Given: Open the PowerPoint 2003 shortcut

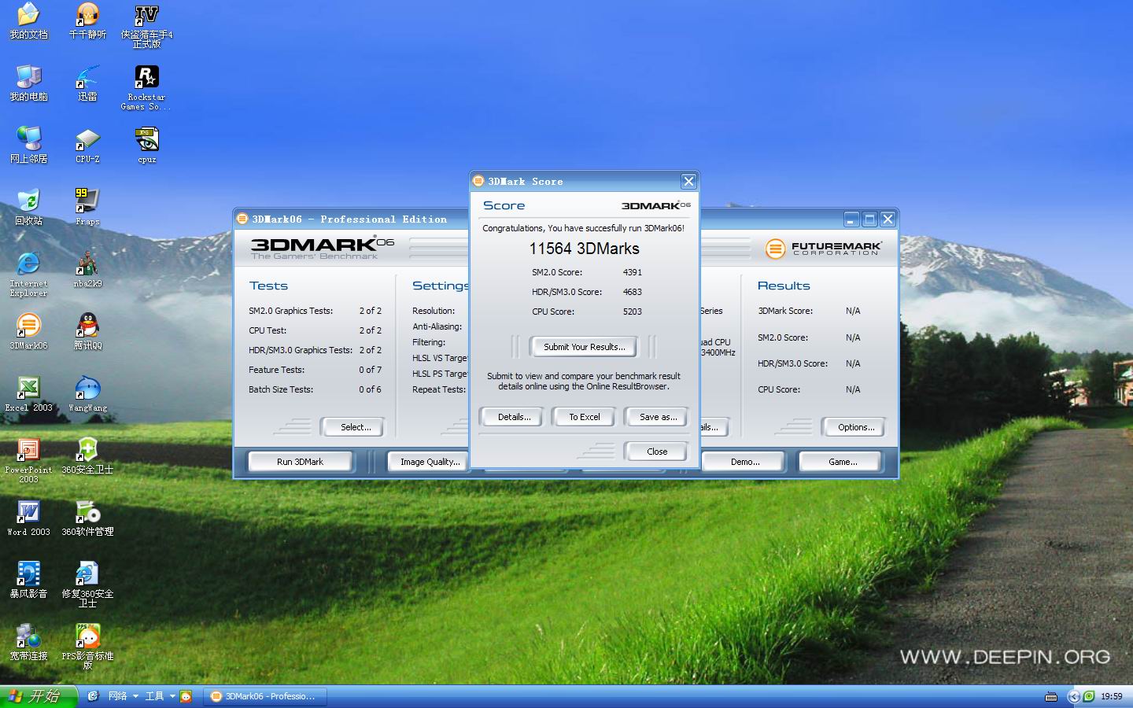Looking at the screenshot, I should 28,461.
